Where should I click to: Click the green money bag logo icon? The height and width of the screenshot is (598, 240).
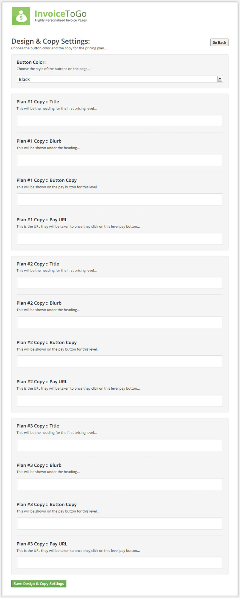tap(21, 16)
